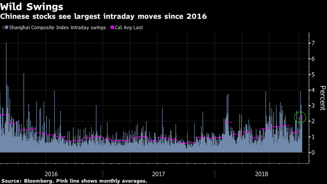Screen dimensions: 327x184
Task: Click the Source: Bloomberg footnote
Action: 74,181
